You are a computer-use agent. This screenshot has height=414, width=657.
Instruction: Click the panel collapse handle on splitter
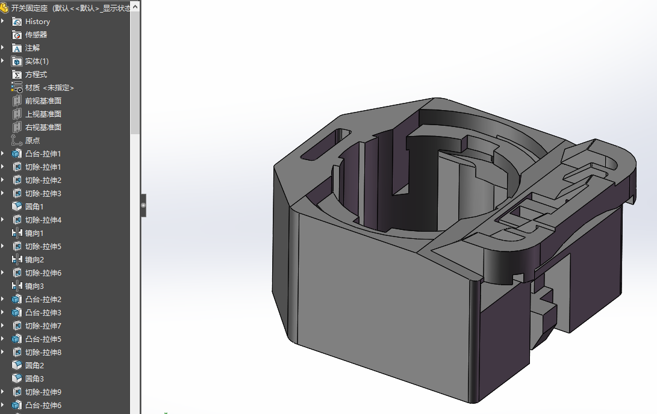pyautogui.click(x=143, y=205)
